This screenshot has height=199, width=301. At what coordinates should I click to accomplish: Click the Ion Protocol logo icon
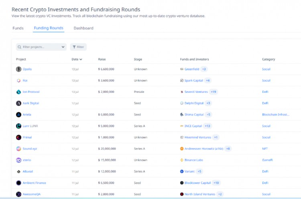pos(18,92)
